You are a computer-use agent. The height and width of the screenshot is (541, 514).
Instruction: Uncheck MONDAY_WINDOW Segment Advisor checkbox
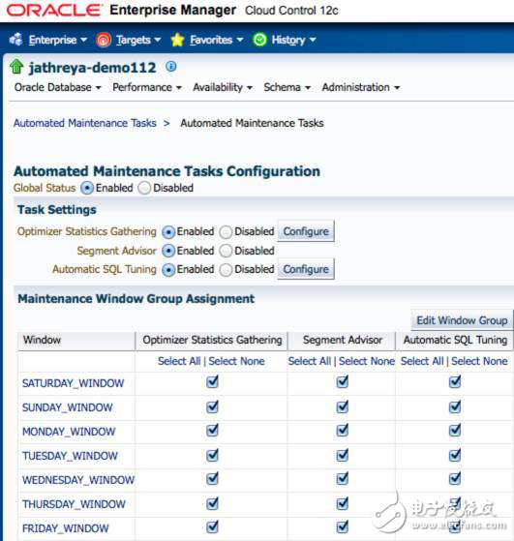pyautogui.click(x=342, y=431)
